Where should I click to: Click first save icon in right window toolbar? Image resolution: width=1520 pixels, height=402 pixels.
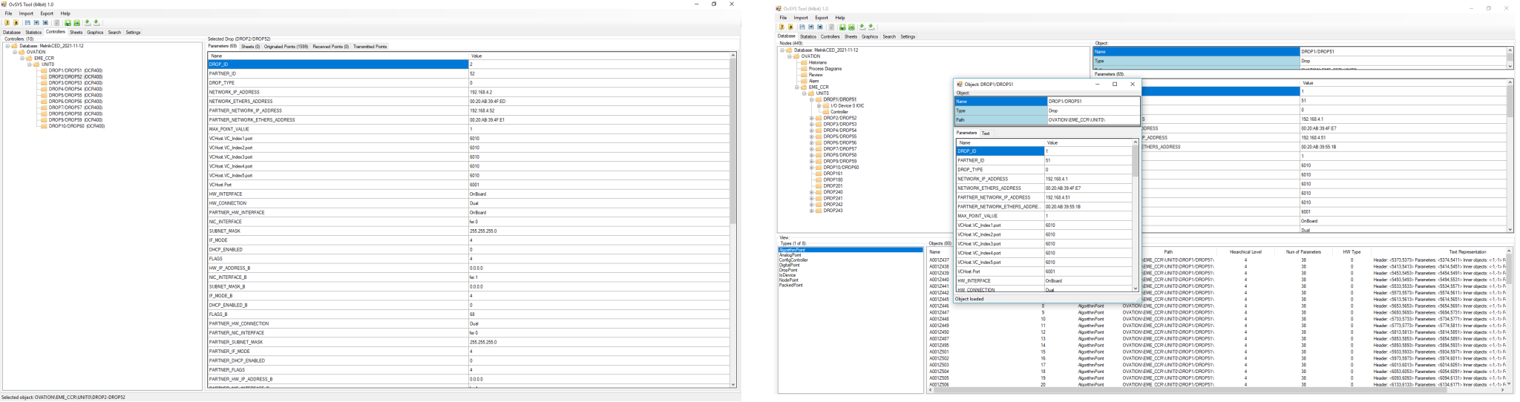pos(802,27)
